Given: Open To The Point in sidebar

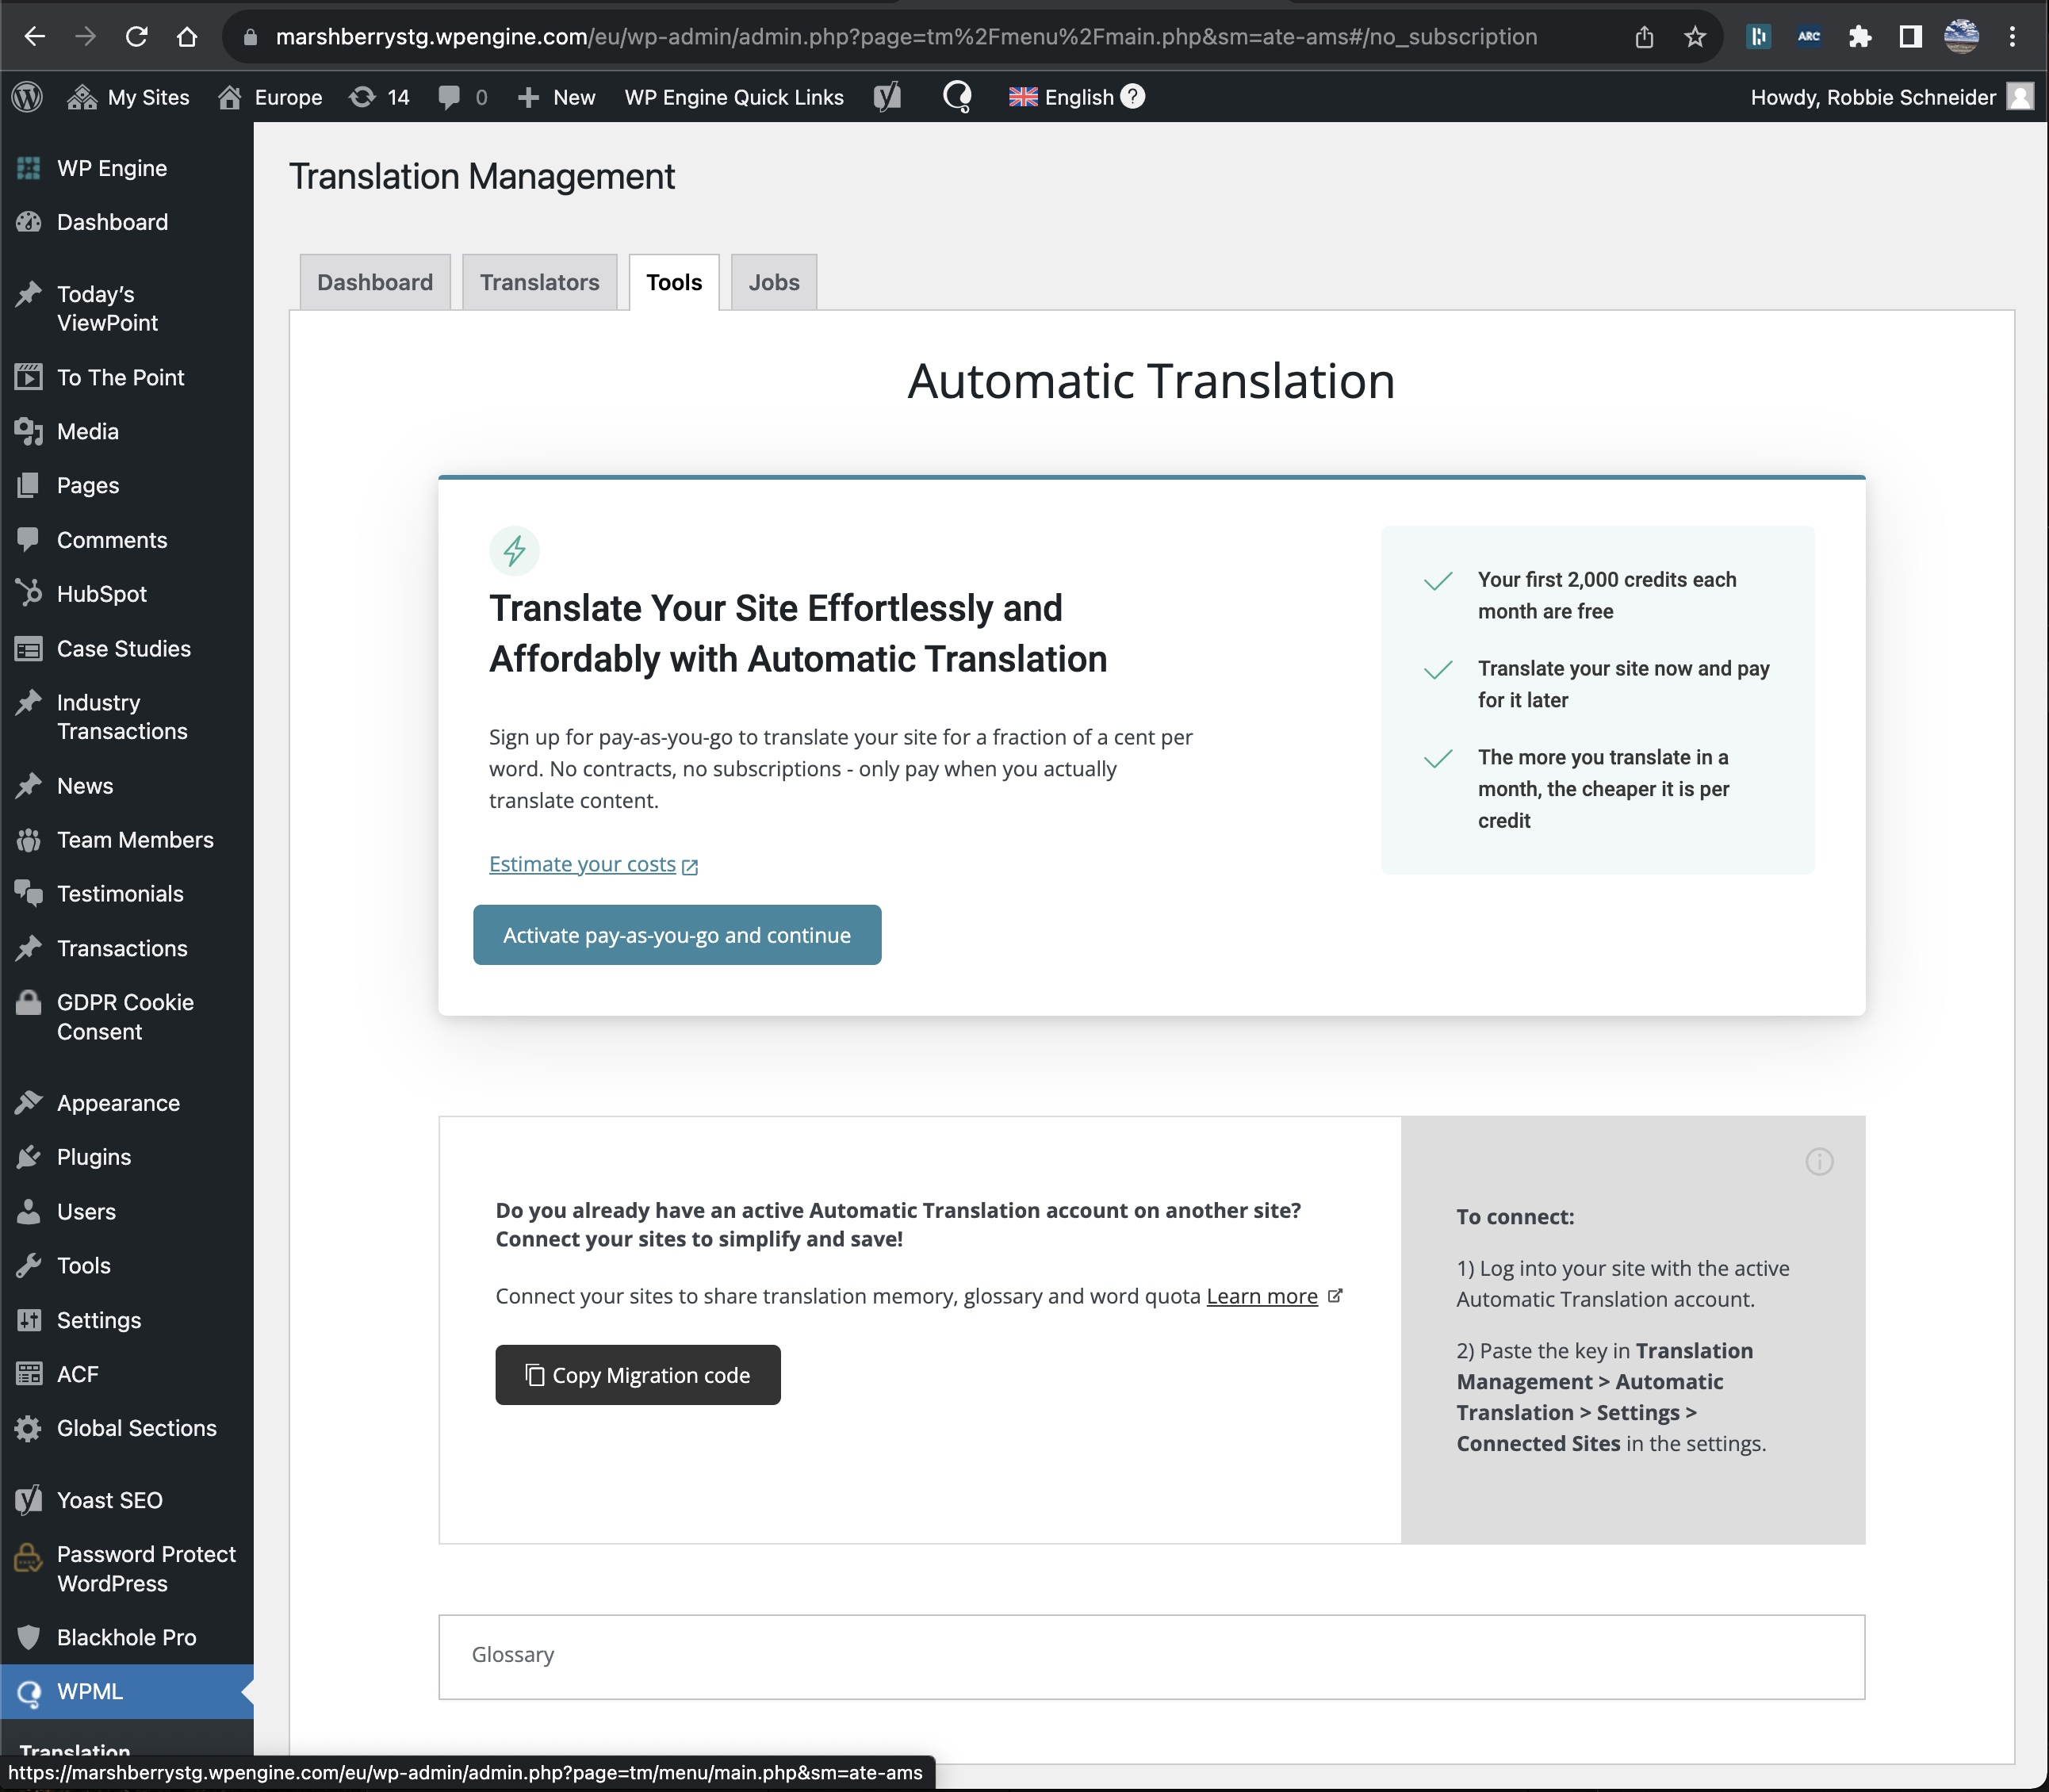Looking at the screenshot, I should point(127,377).
